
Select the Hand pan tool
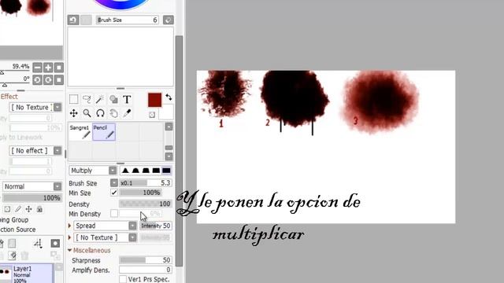pos(113,113)
